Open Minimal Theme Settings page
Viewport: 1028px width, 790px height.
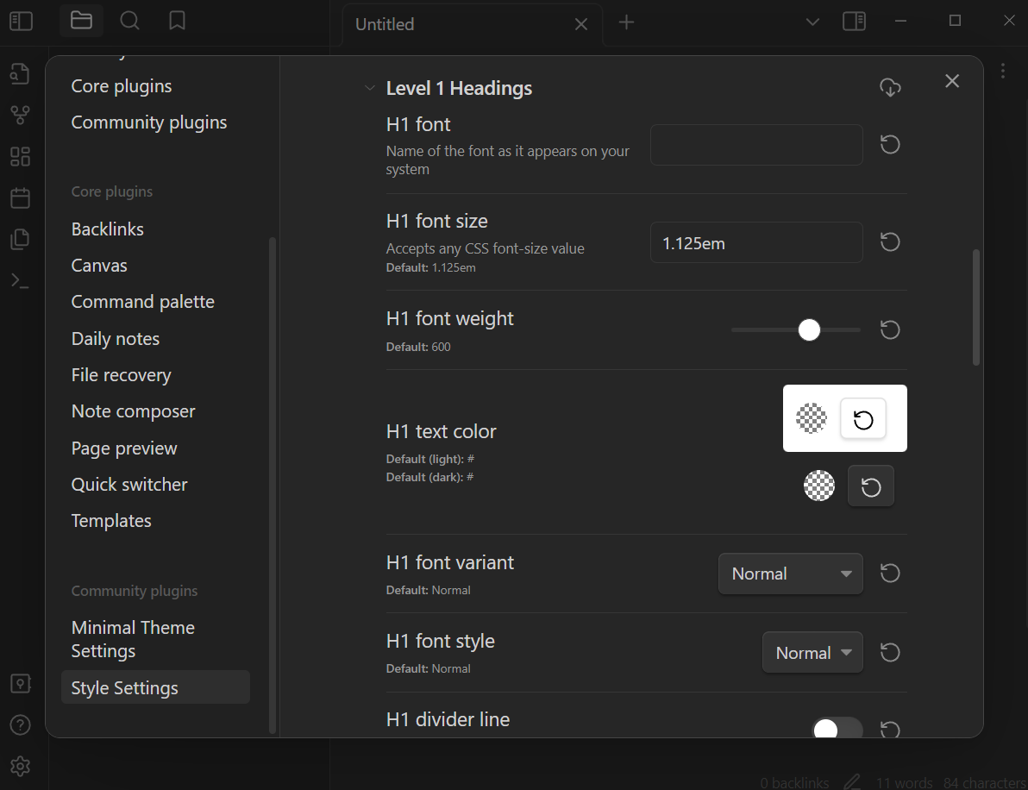pyautogui.click(x=133, y=639)
